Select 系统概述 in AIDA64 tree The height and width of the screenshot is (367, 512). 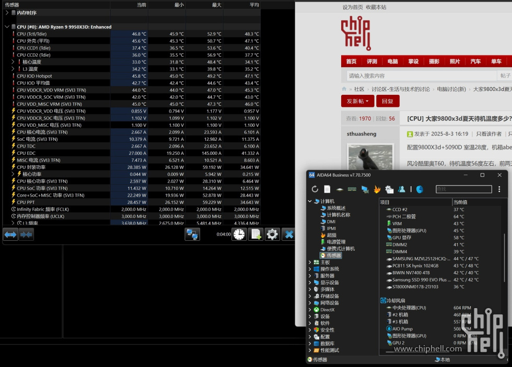pyautogui.click(x=336, y=208)
